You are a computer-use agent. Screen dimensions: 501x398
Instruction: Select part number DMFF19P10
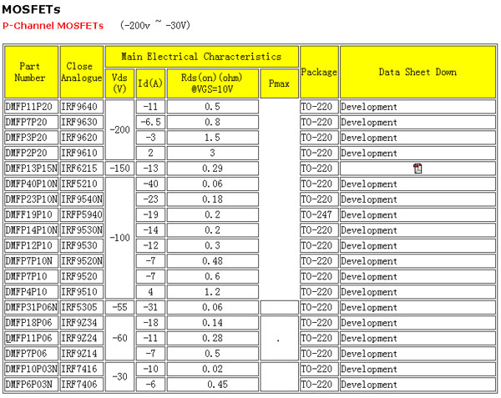[x=28, y=214]
